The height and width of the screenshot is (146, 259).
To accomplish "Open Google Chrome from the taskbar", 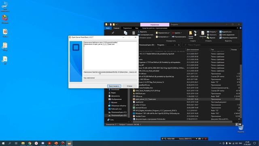I will point(30,143).
